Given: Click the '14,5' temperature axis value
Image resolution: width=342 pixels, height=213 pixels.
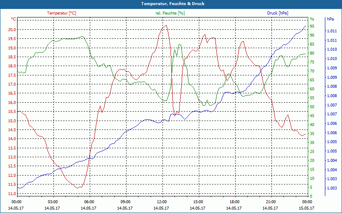Looking at the screenshot, I should point(12,130).
